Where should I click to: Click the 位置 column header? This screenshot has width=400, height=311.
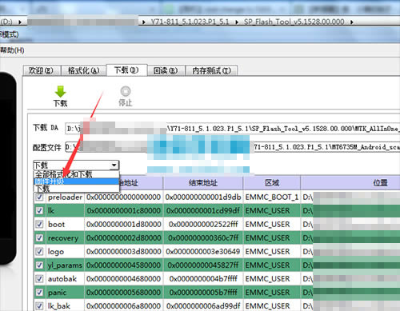tap(350, 183)
